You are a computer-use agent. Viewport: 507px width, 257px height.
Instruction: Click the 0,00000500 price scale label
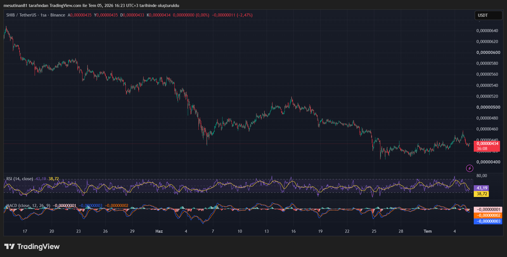pyautogui.click(x=488, y=107)
